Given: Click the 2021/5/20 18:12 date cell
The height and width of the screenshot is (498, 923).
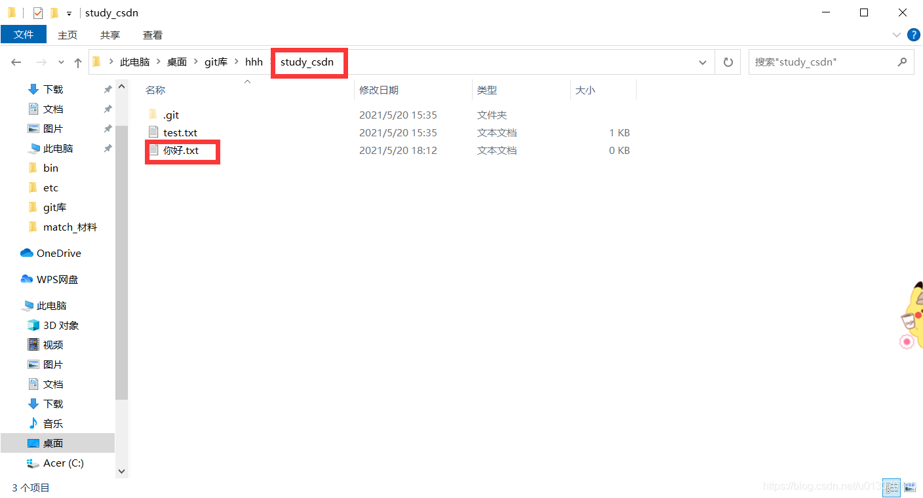Looking at the screenshot, I should pos(398,150).
